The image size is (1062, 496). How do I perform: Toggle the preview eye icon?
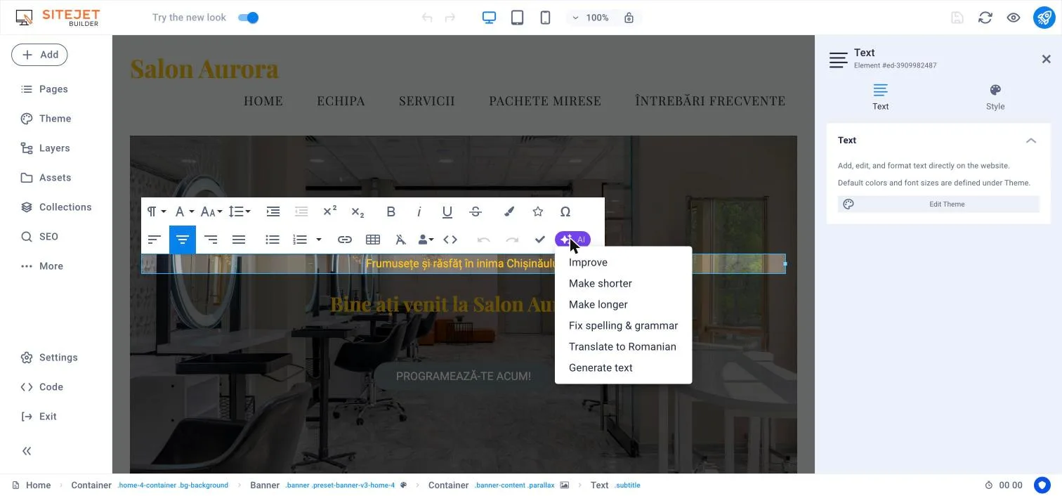coord(1014,18)
